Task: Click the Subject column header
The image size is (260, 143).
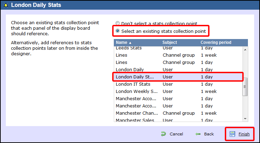Action: tap(170, 42)
